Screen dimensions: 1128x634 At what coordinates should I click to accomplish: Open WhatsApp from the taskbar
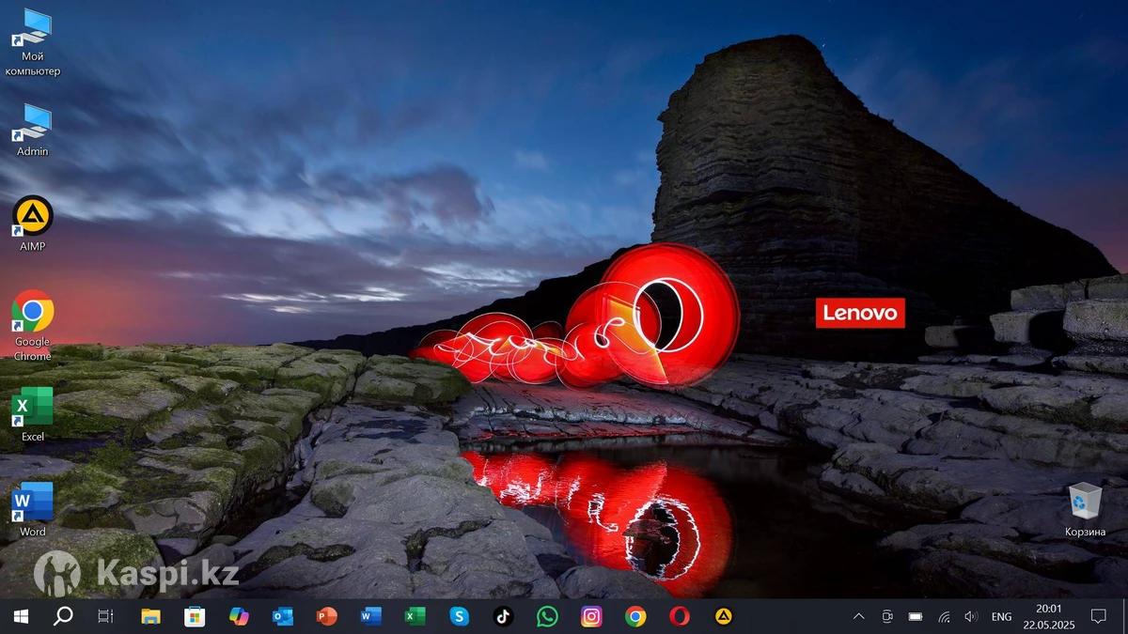click(x=547, y=616)
